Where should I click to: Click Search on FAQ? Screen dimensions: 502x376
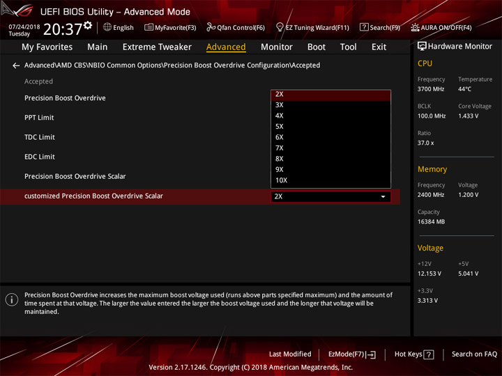pyautogui.click(x=474, y=354)
